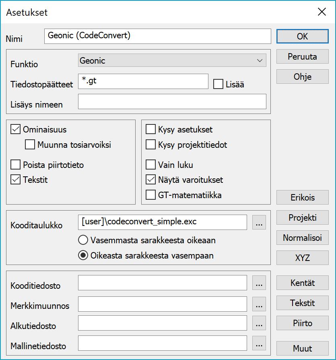Open the Muut settings
The height and width of the screenshot is (360, 336).
pyautogui.click(x=302, y=348)
